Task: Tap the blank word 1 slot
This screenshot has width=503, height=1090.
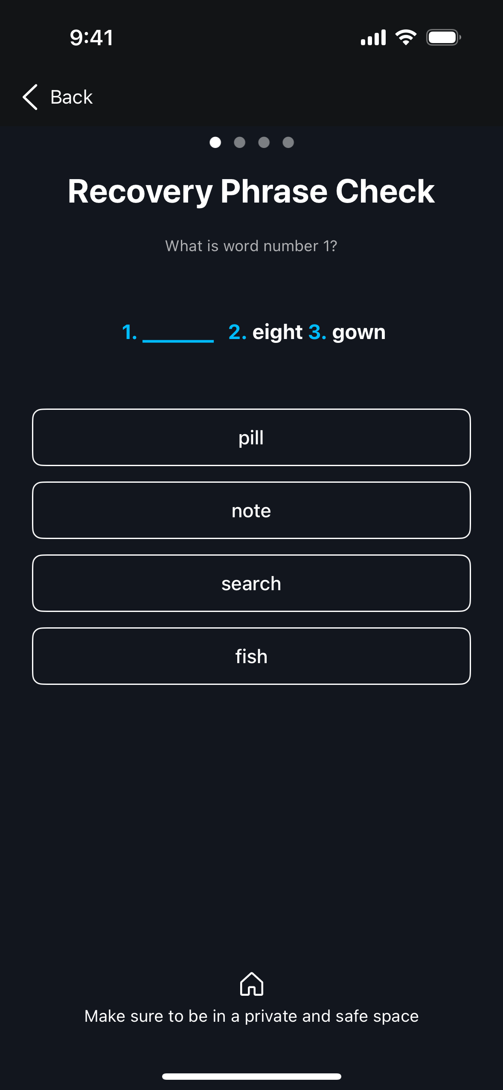Action: tap(178, 333)
